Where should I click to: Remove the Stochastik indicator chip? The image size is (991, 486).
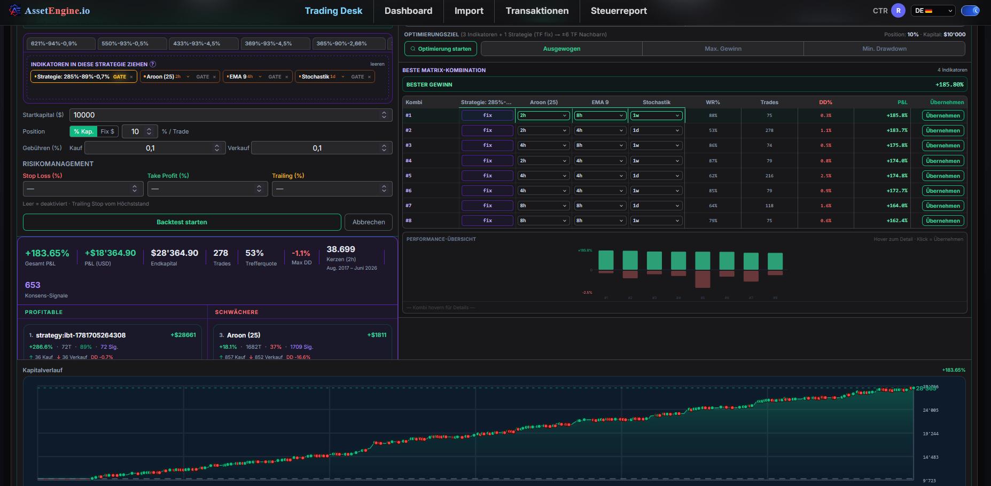pyautogui.click(x=369, y=77)
